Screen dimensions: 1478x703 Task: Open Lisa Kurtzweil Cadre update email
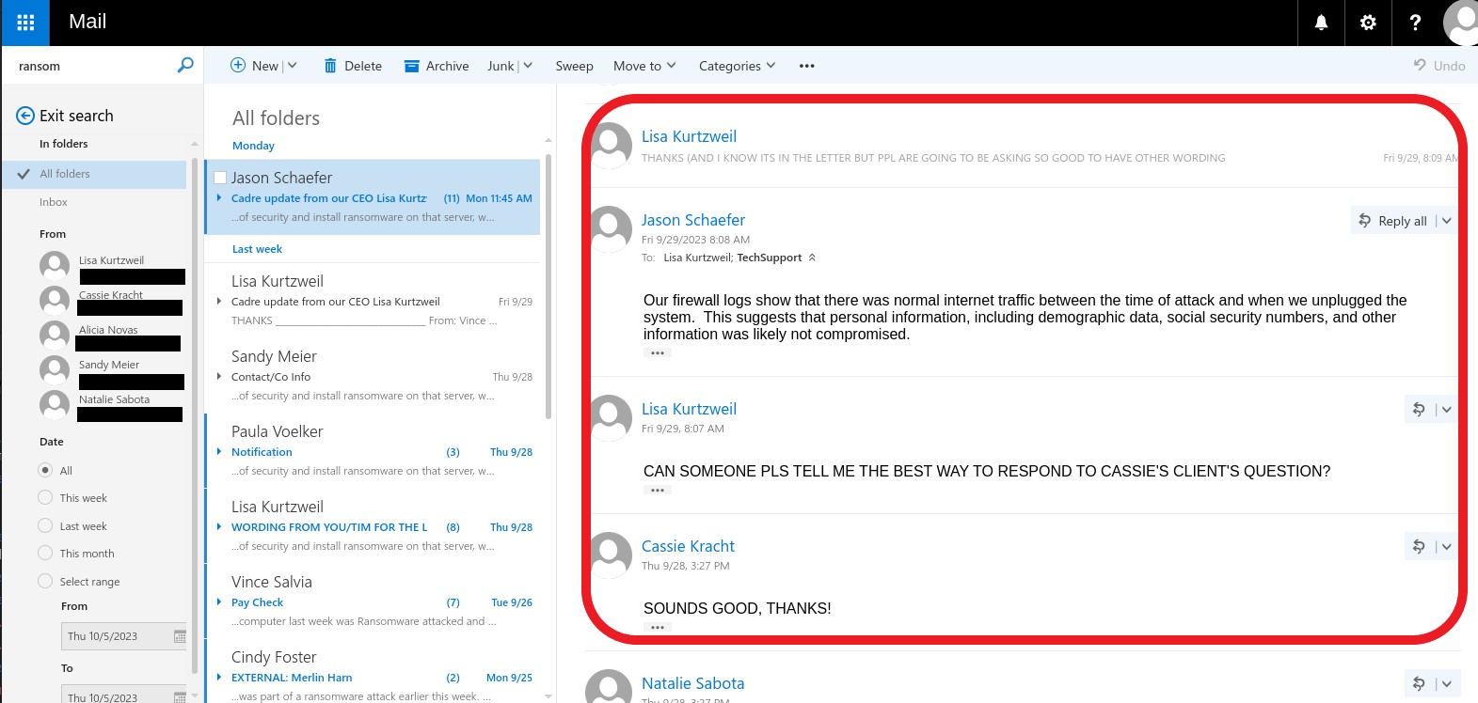click(x=373, y=301)
